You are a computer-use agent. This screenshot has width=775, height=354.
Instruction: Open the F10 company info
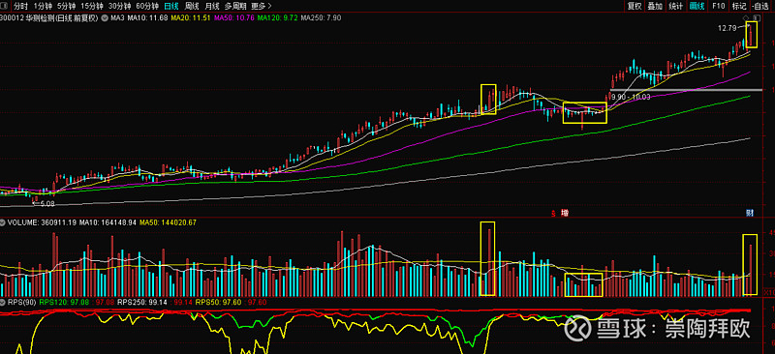coord(719,6)
